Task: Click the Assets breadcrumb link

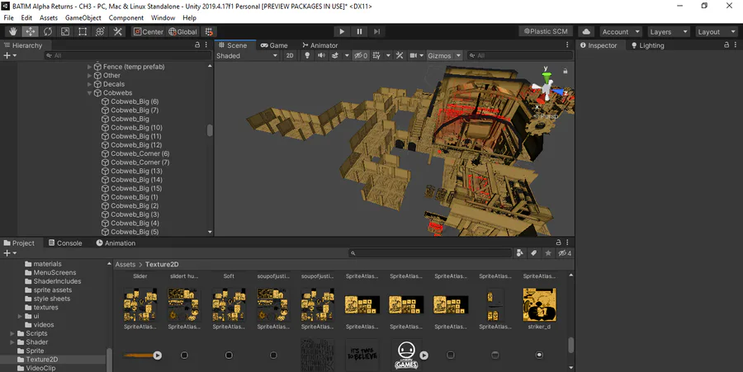Action: (x=125, y=265)
